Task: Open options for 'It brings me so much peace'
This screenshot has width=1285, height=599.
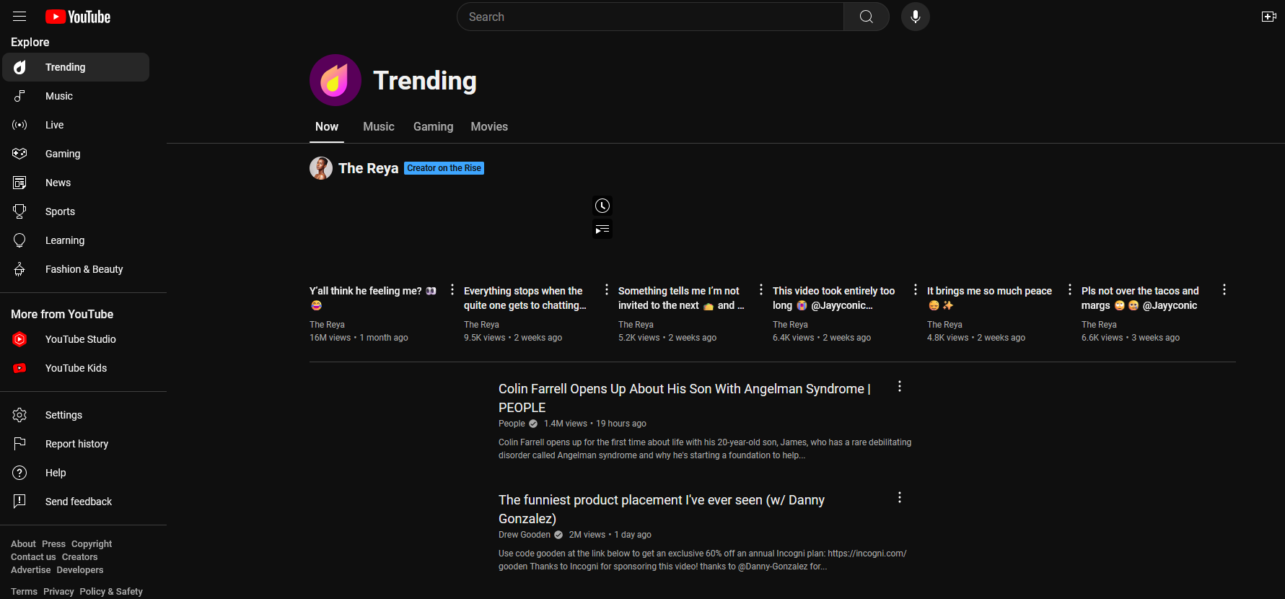Action: (1070, 289)
